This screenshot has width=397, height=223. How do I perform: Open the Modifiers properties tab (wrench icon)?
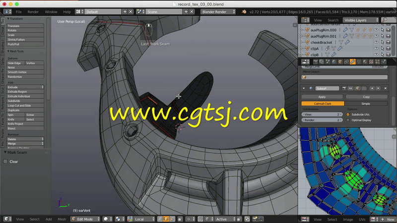tap(352, 61)
